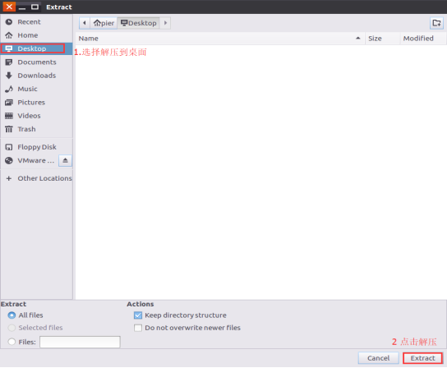This screenshot has width=447, height=368.
Task: Close the Extract dialog window
Action: tap(9, 7)
